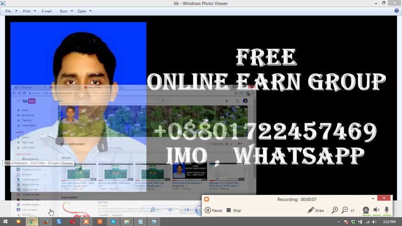
Task: Open system volume icon in tray
Action: [x=374, y=222]
